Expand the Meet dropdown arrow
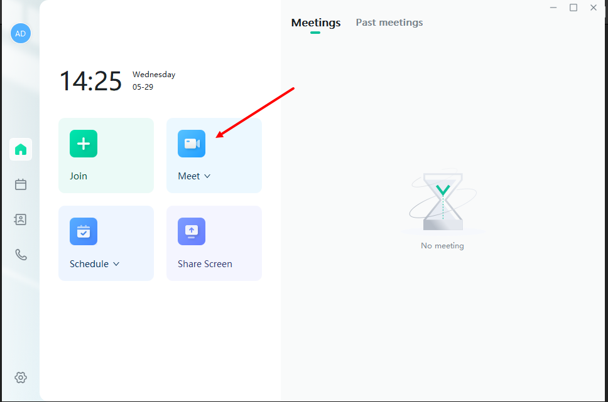 207,176
